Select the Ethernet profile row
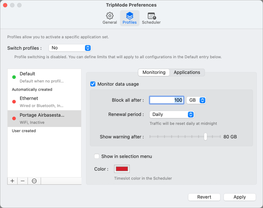263x208 pixels. pyautogui.click(x=44, y=102)
